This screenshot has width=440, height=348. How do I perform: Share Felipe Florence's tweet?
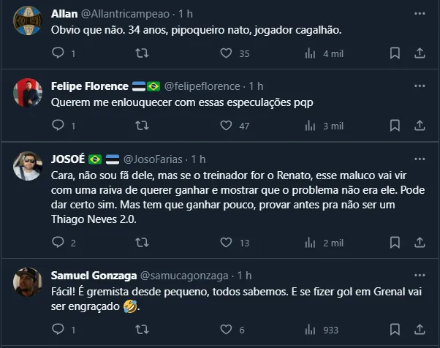coord(420,126)
